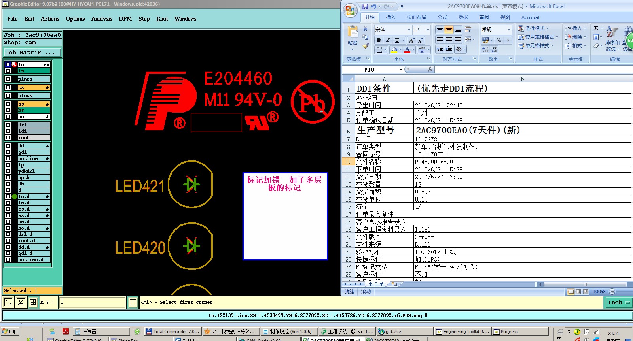Click the percent style icon

[x=498, y=40]
